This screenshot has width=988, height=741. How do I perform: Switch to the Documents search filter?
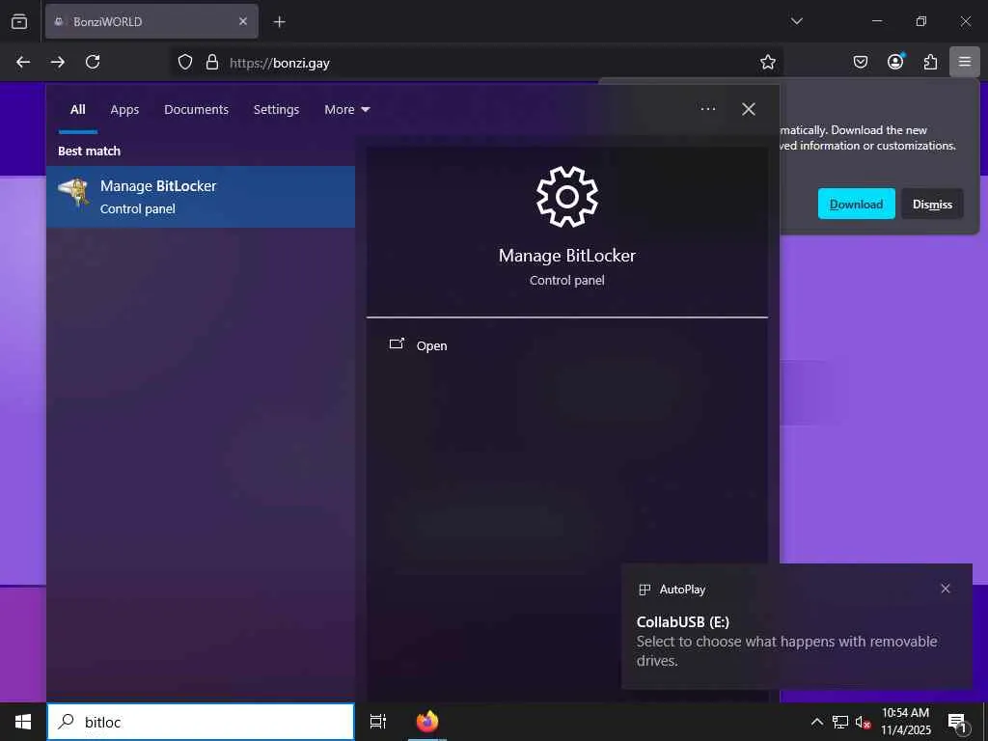point(197,110)
